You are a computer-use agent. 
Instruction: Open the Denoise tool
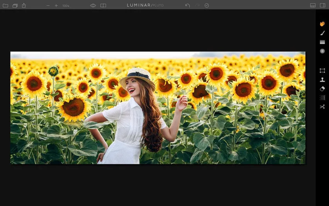322,98
